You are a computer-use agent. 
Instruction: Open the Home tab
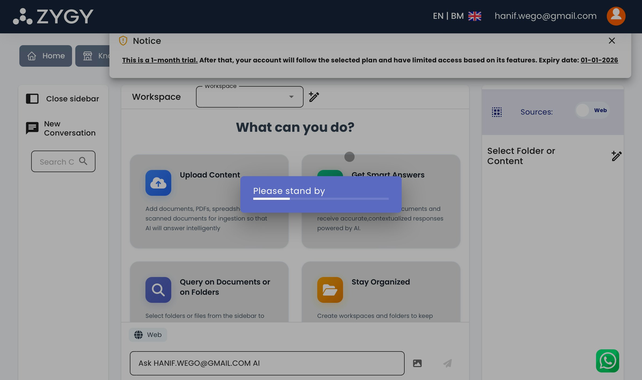46,56
